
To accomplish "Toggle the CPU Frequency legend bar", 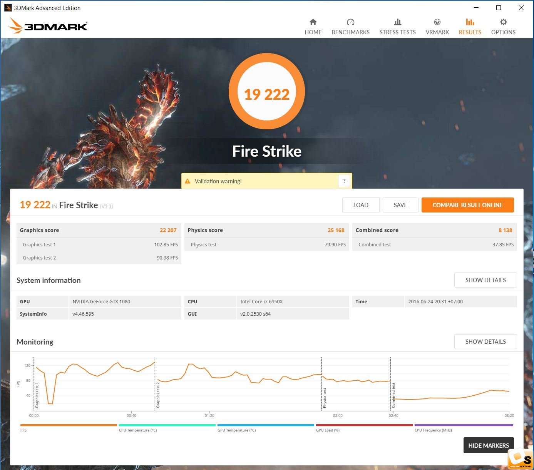I will pyautogui.click(x=464, y=425).
